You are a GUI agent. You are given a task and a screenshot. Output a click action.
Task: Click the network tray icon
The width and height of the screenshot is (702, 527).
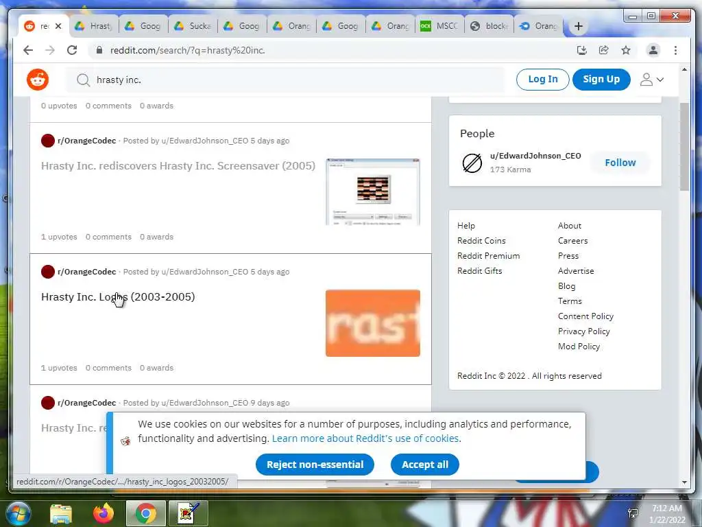(x=633, y=513)
